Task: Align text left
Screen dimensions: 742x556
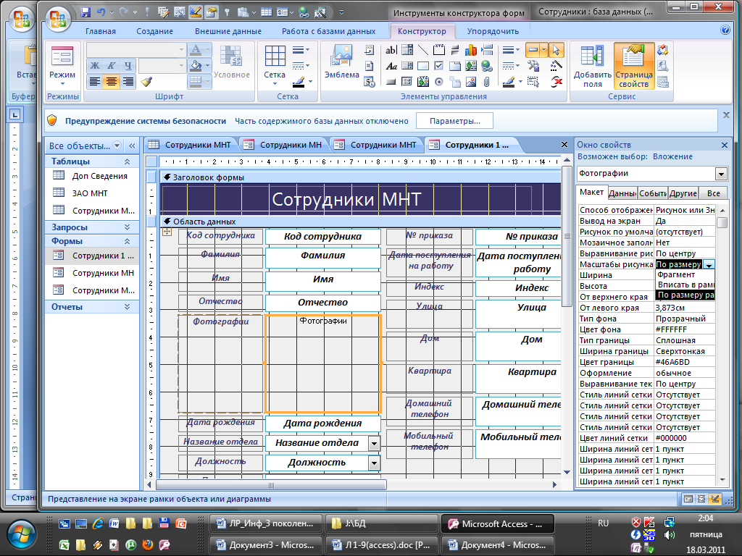Action: coord(95,82)
